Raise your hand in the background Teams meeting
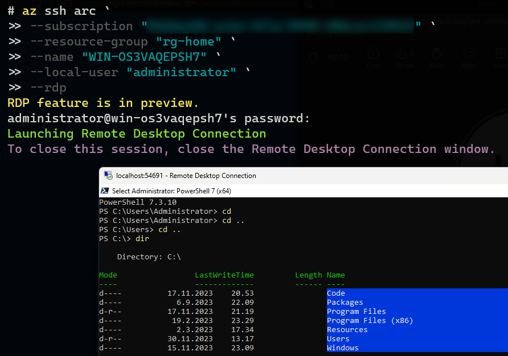The height and width of the screenshot is (356, 508). [x=437, y=58]
